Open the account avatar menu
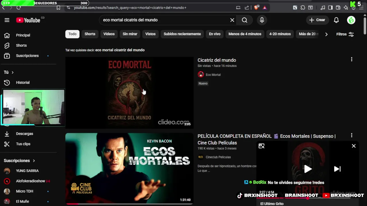The image size is (367, 206). coord(351,20)
